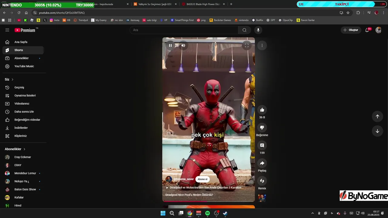Open Klipleriniz in sidebar
Screen dimensions: 388x218
point(23,136)
